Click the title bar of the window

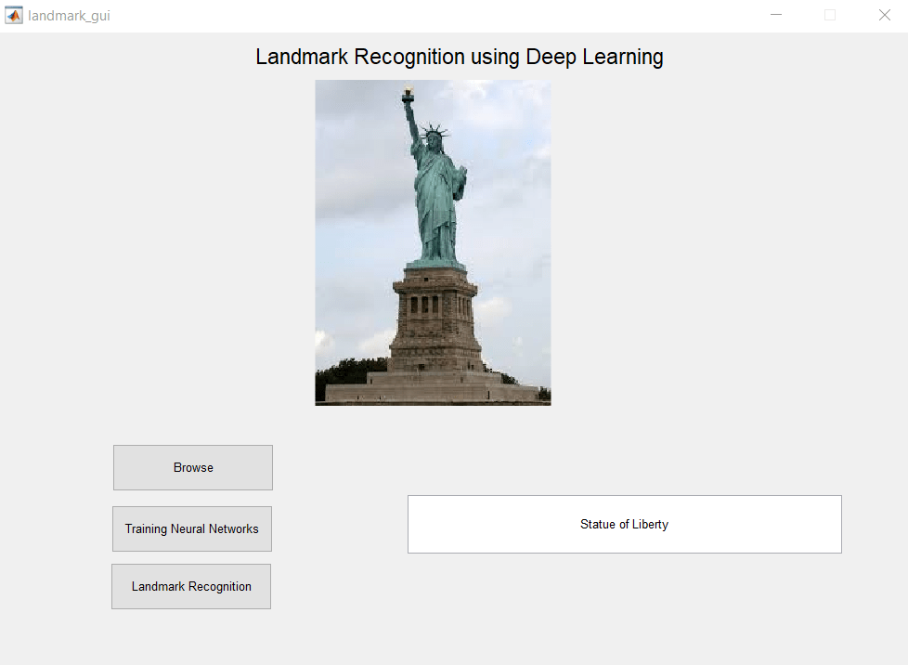pyautogui.click(x=418, y=15)
